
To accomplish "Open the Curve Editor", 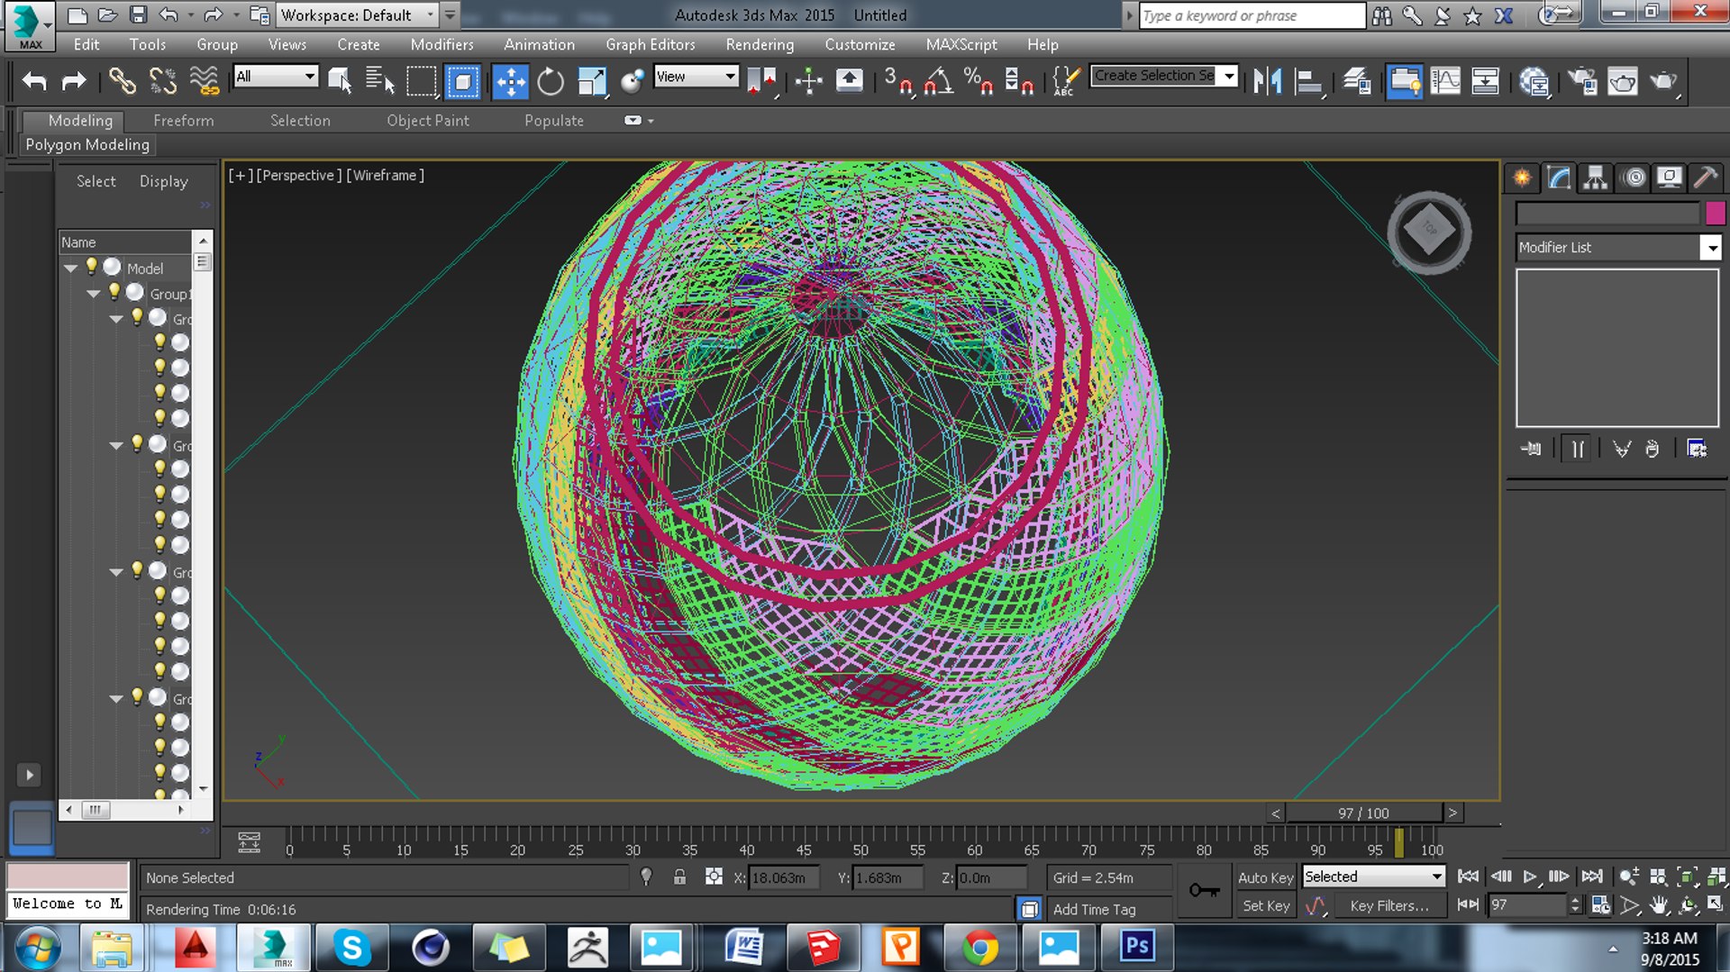I will click(1445, 81).
